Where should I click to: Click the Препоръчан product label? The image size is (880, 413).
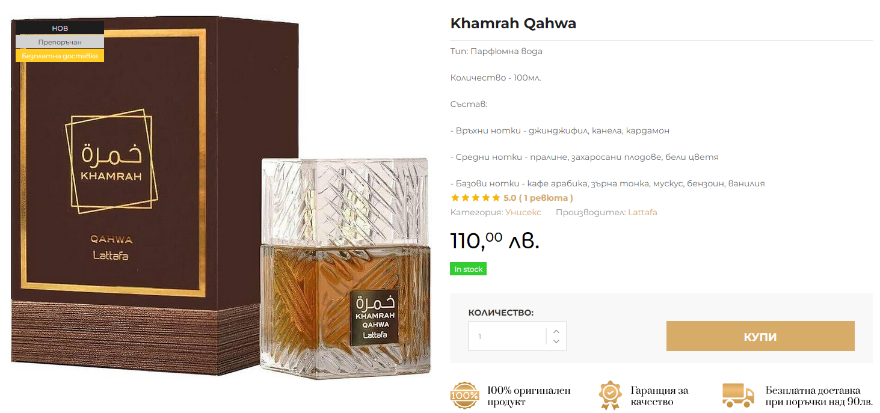(x=60, y=42)
